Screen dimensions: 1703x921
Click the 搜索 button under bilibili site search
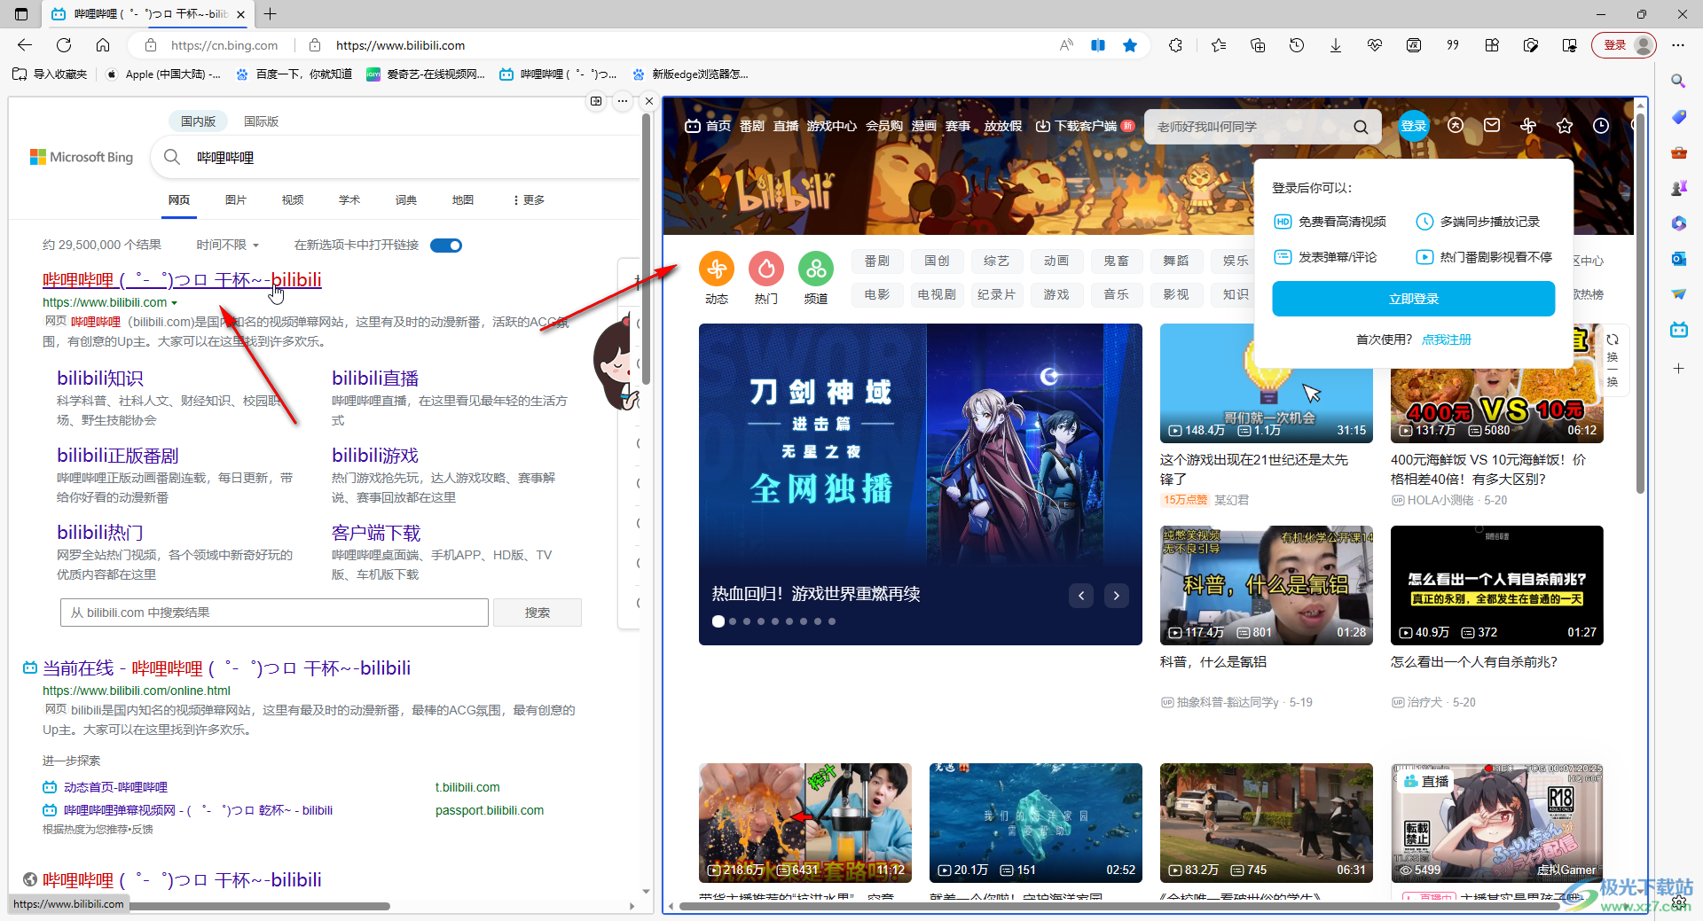coord(538,613)
